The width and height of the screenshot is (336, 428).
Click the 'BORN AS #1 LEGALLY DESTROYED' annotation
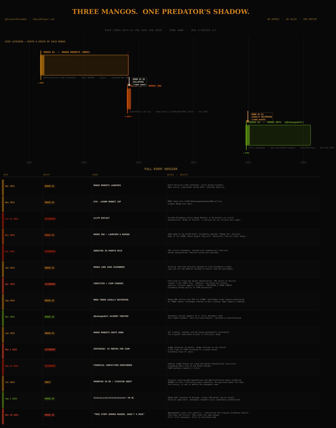[x=262, y=117]
